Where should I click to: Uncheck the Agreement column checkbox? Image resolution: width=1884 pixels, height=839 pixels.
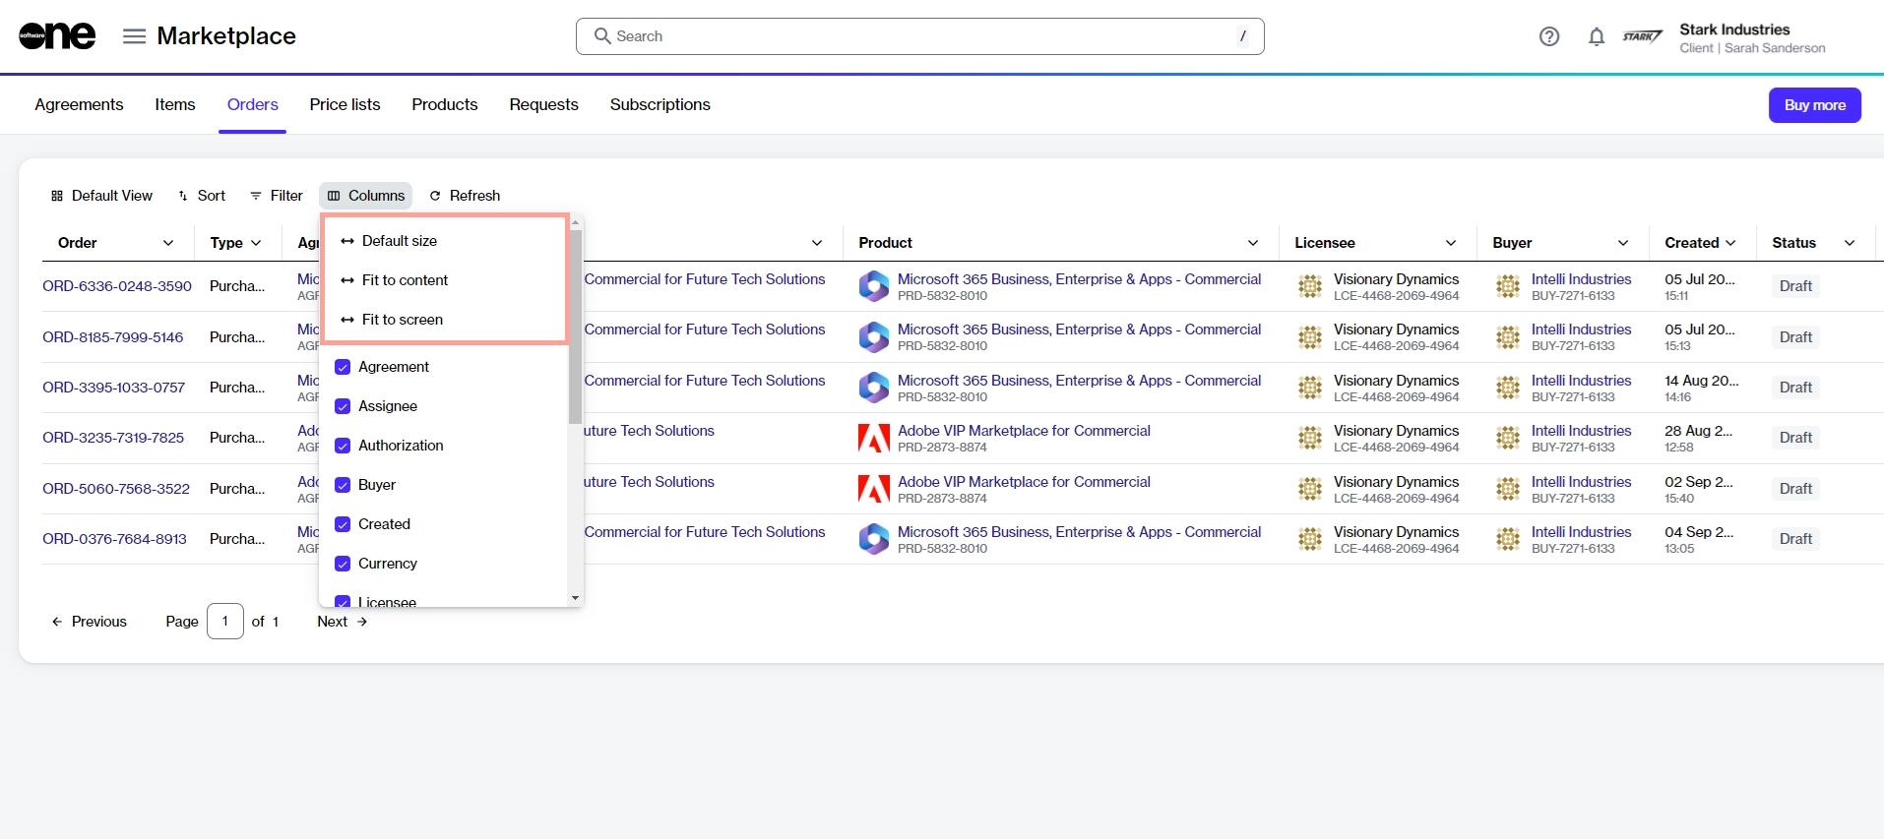coord(343,367)
